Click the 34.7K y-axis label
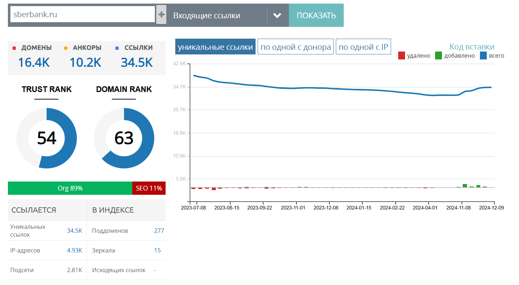The width and height of the screenshot is (519, 285). click(x=180, y=87)
